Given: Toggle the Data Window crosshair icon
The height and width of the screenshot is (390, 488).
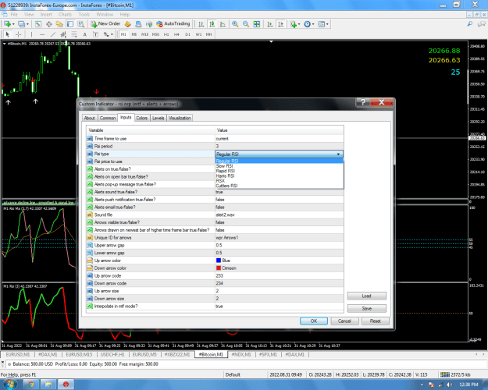Looking at the screenshot, I should point(49,24).
